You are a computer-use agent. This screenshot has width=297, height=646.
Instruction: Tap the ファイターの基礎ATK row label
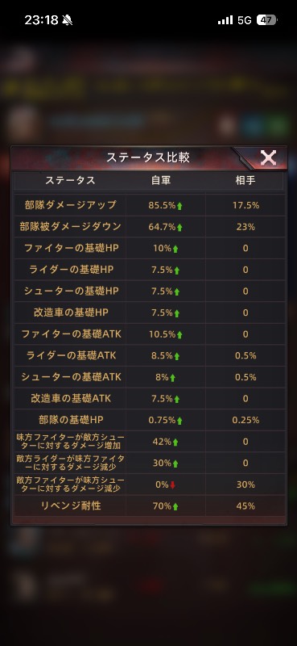(x=70, y=334)
